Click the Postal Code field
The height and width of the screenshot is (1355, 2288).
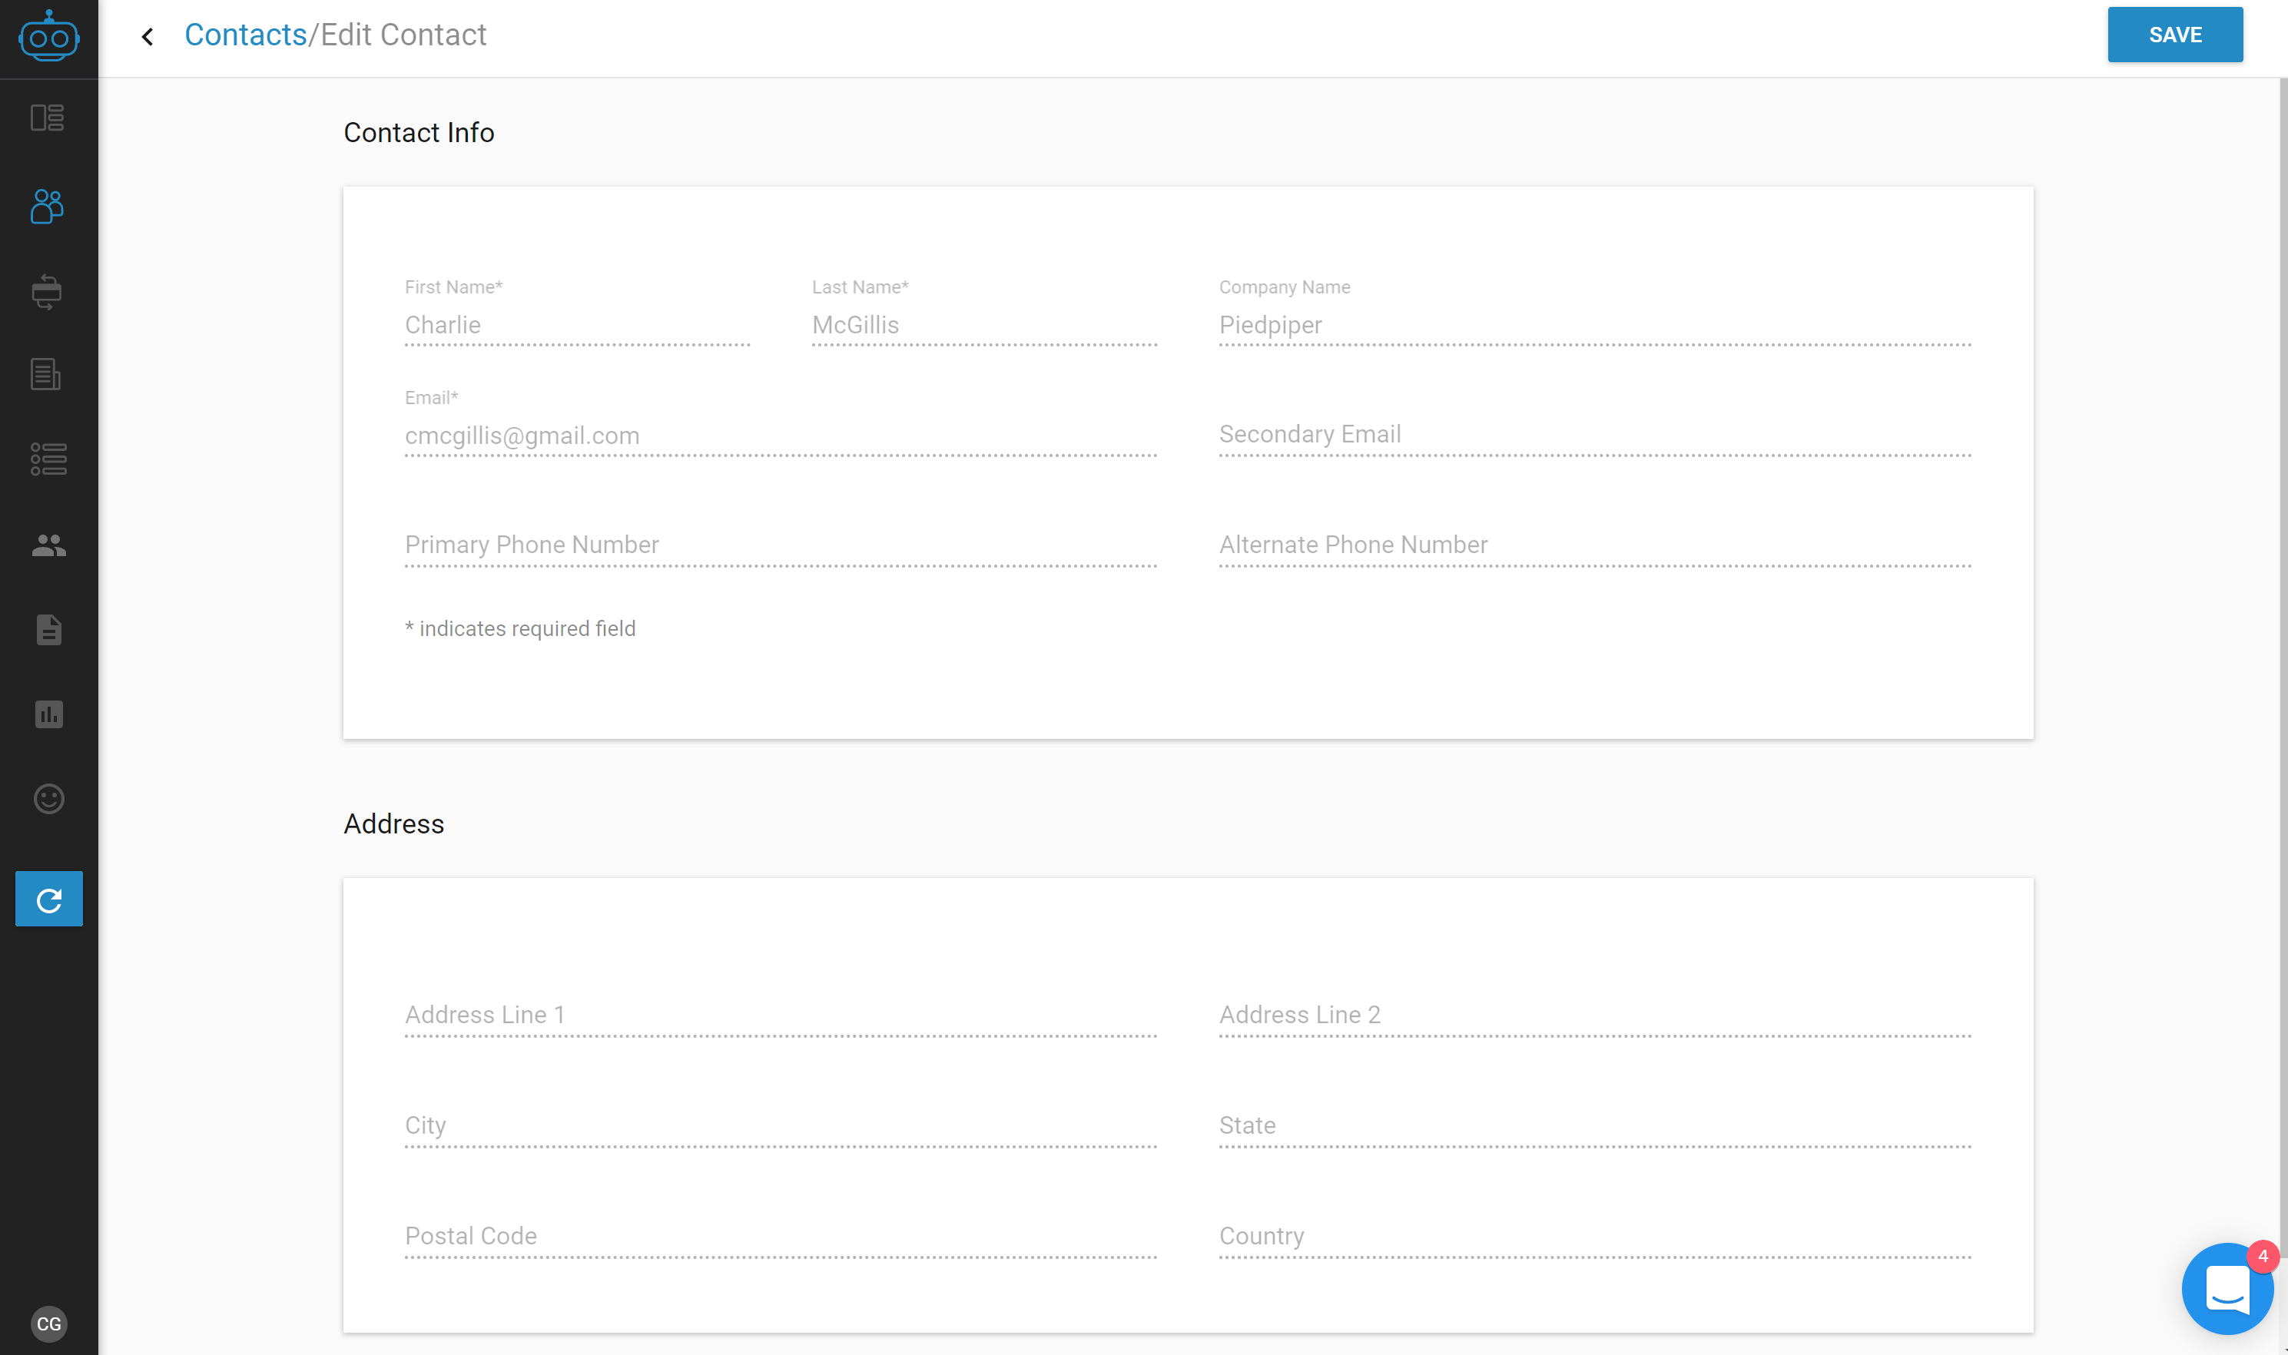click(x=781, y=1236)
